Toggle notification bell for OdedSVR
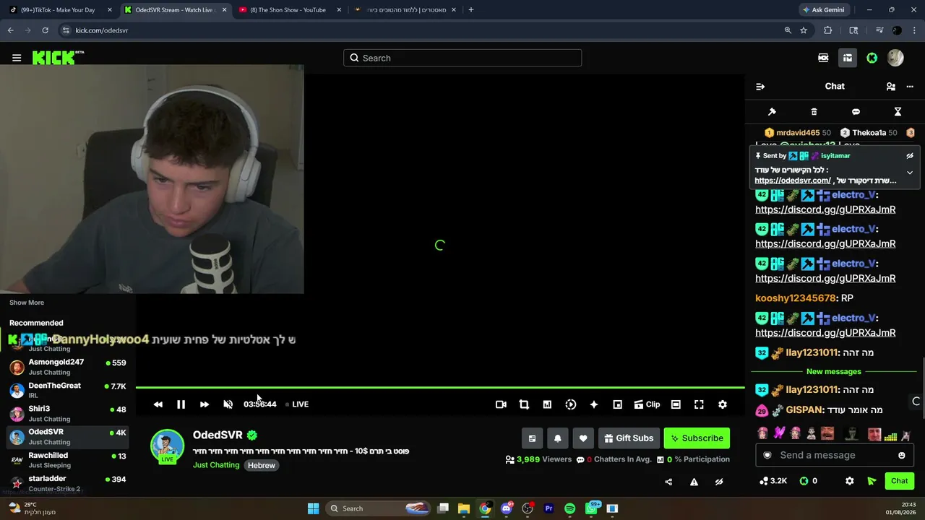The height and width of the screenshot is (520, 925). point(557,438)
